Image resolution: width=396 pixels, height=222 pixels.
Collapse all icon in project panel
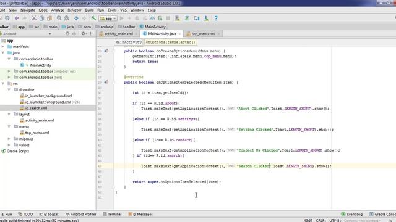[74, 33]
